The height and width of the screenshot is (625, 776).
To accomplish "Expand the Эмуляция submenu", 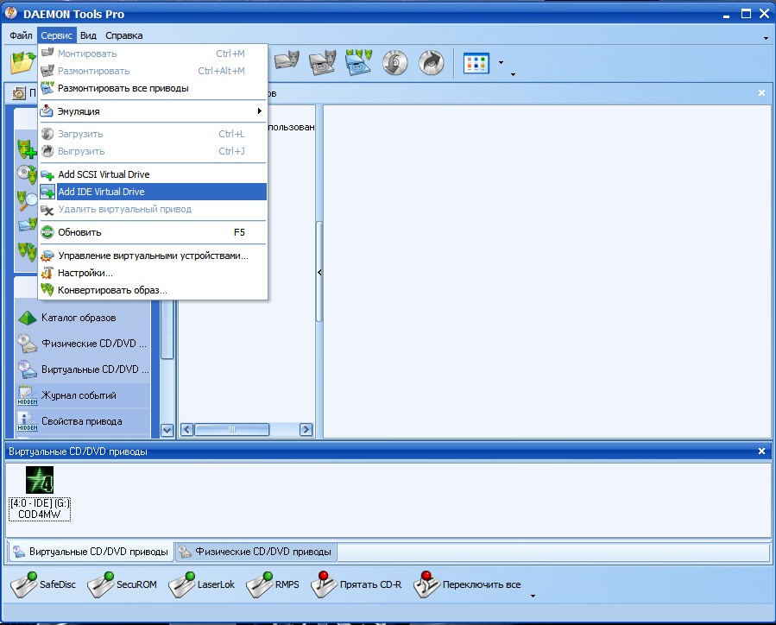I will [153, 111].
